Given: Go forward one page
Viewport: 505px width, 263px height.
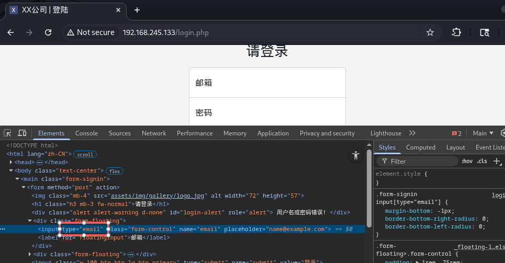Looking at the screenshot, I should 29,32.
